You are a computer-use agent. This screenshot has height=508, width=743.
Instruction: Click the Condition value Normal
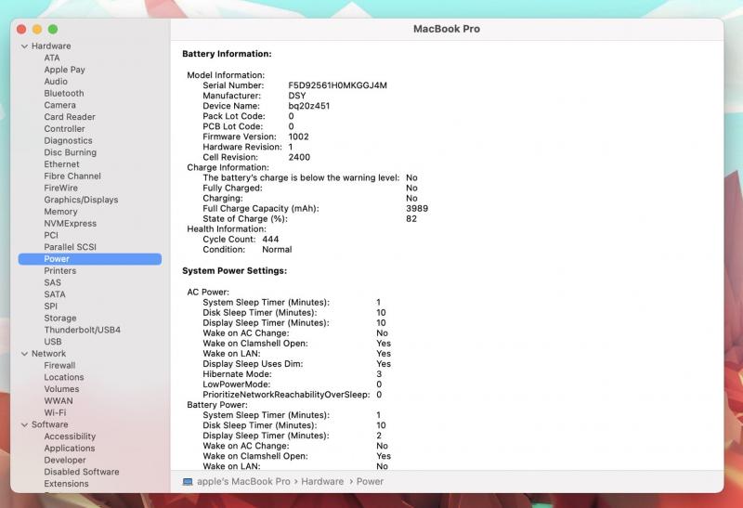(277, 250)
